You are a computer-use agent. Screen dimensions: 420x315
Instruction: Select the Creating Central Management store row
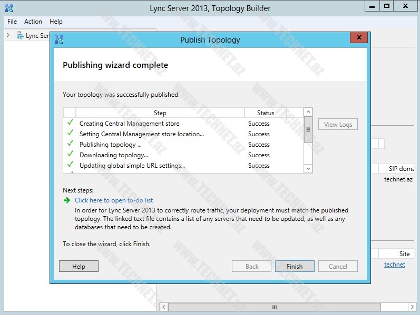(183, 124)
